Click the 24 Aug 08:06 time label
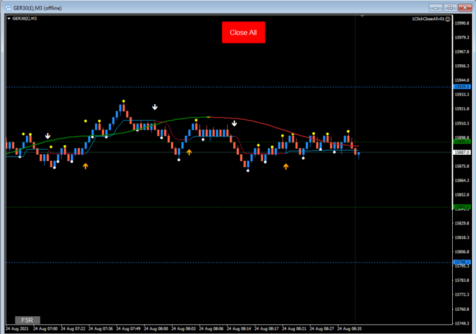Viewport: 476px width, 334px height. 211,329
